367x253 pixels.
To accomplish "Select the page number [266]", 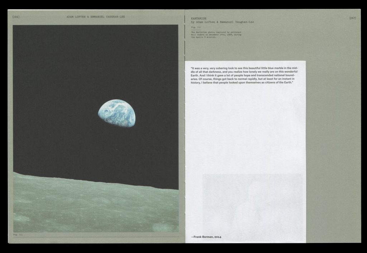I will pyautogui.click(x=16, y=17).
